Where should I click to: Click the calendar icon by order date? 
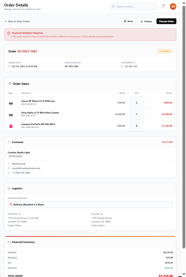(x=9, y=67)
